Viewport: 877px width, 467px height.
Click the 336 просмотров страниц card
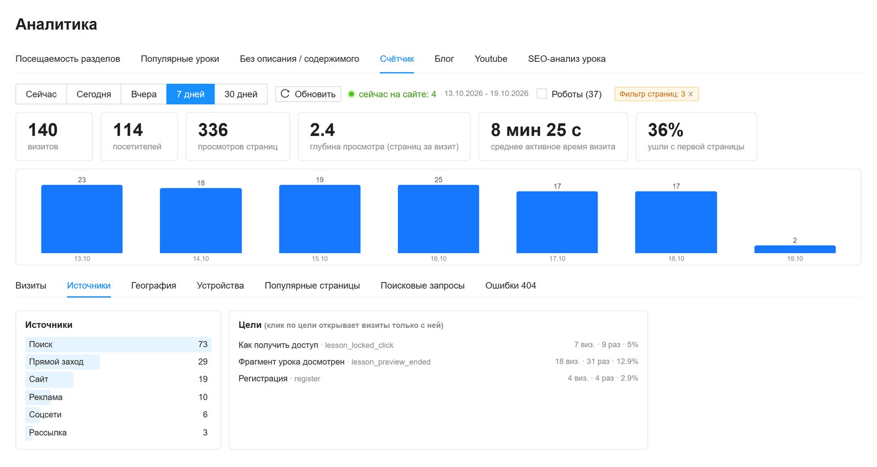(238, 136)
